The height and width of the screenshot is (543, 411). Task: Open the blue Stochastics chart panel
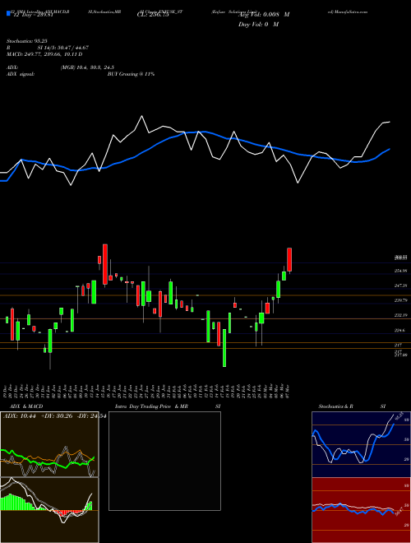click(361, 444)
